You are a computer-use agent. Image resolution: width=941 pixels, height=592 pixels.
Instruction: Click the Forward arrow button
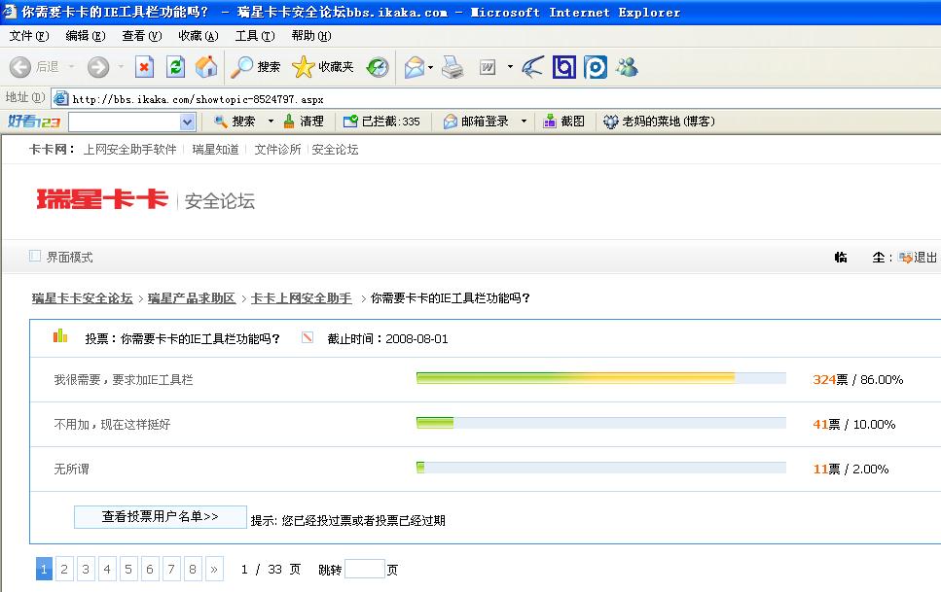[x=98, y=66]
